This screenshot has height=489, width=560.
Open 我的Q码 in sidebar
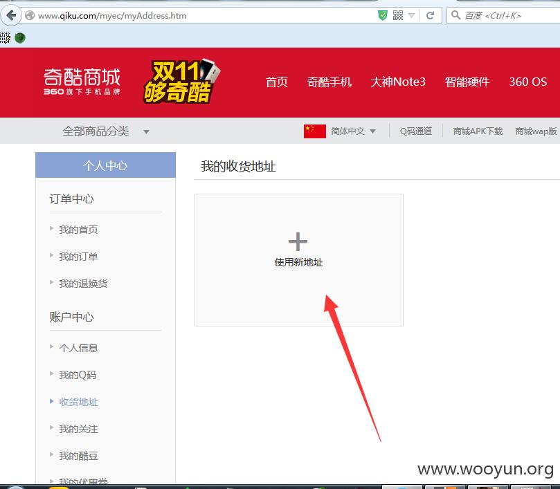coord(78,375)
